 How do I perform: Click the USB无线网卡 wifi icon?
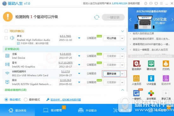pos(7,73)
